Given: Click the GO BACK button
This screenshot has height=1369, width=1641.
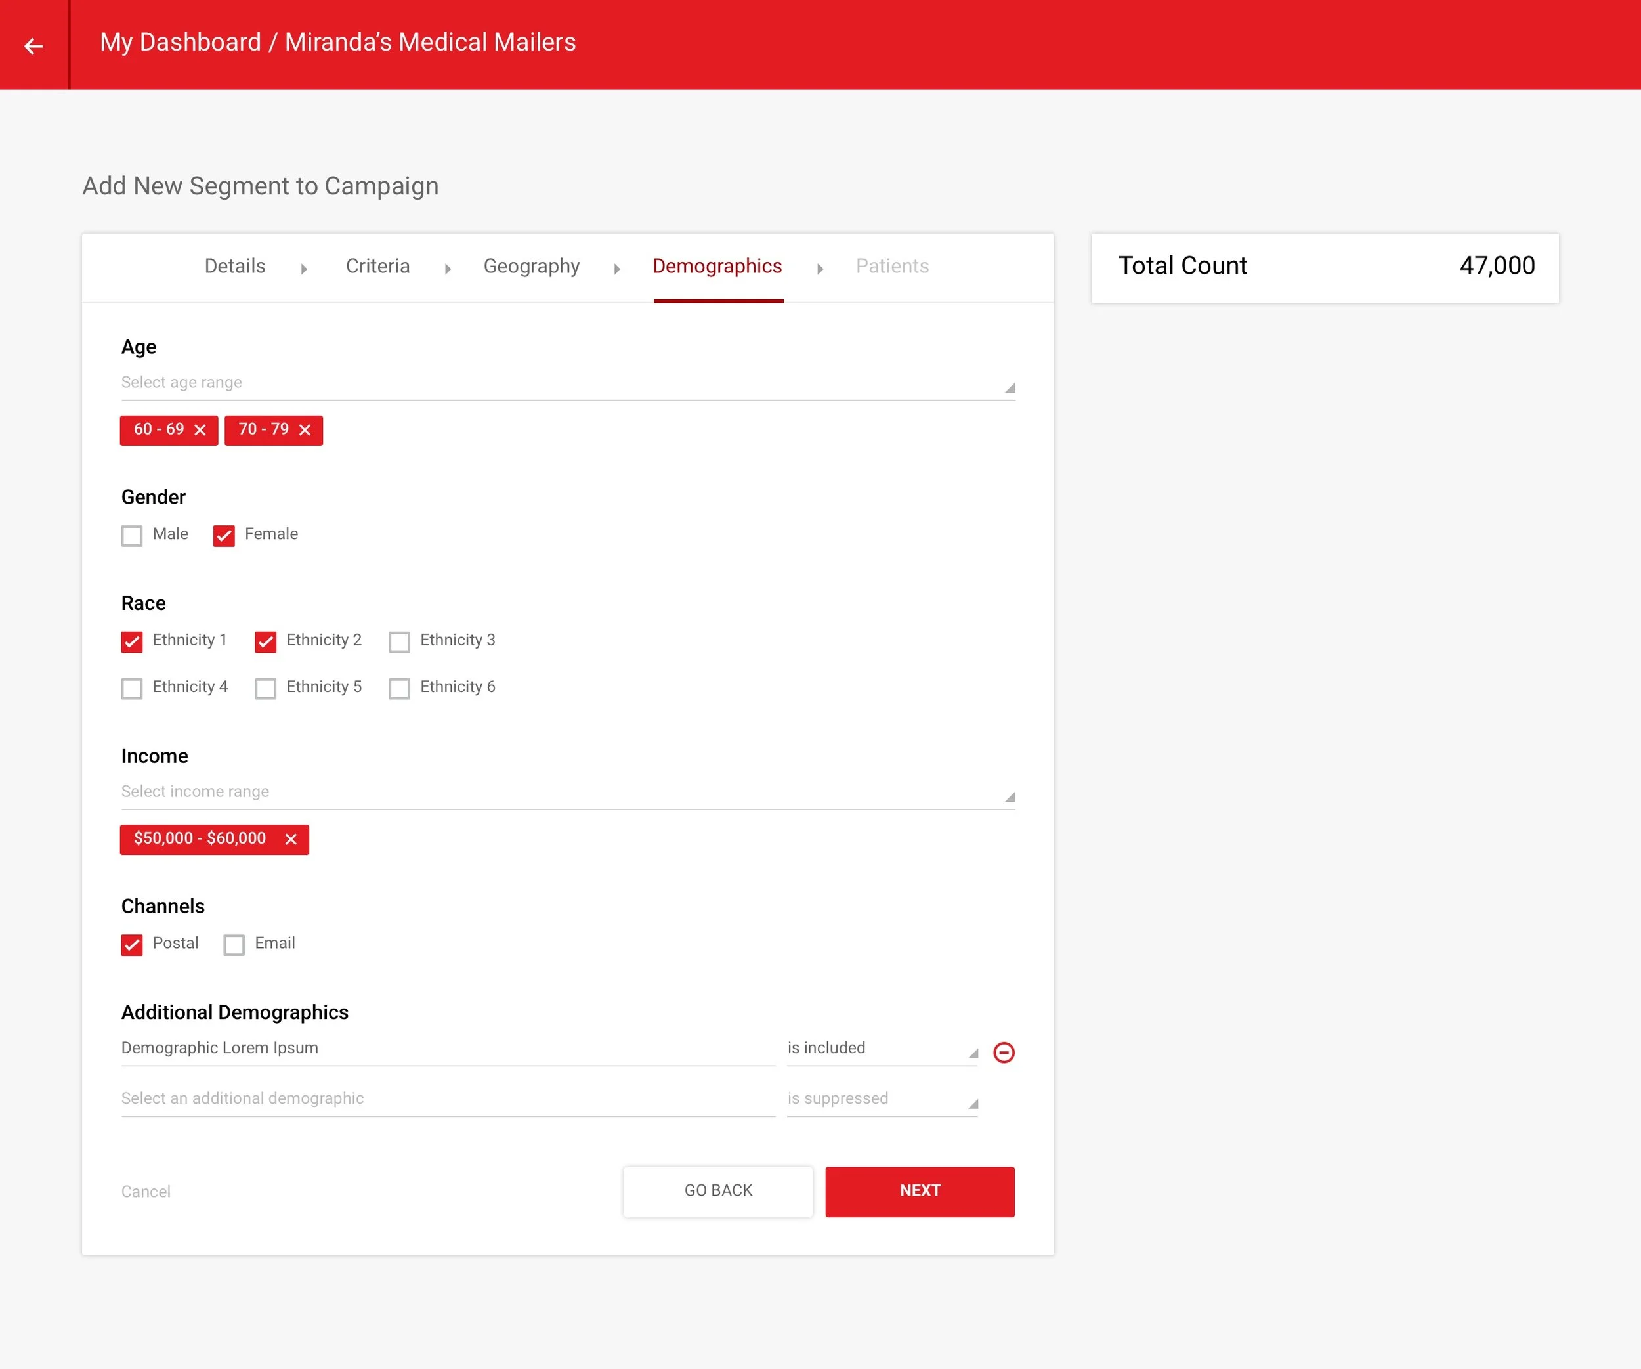Looking at the screenshot, I should coord(717,1191).
